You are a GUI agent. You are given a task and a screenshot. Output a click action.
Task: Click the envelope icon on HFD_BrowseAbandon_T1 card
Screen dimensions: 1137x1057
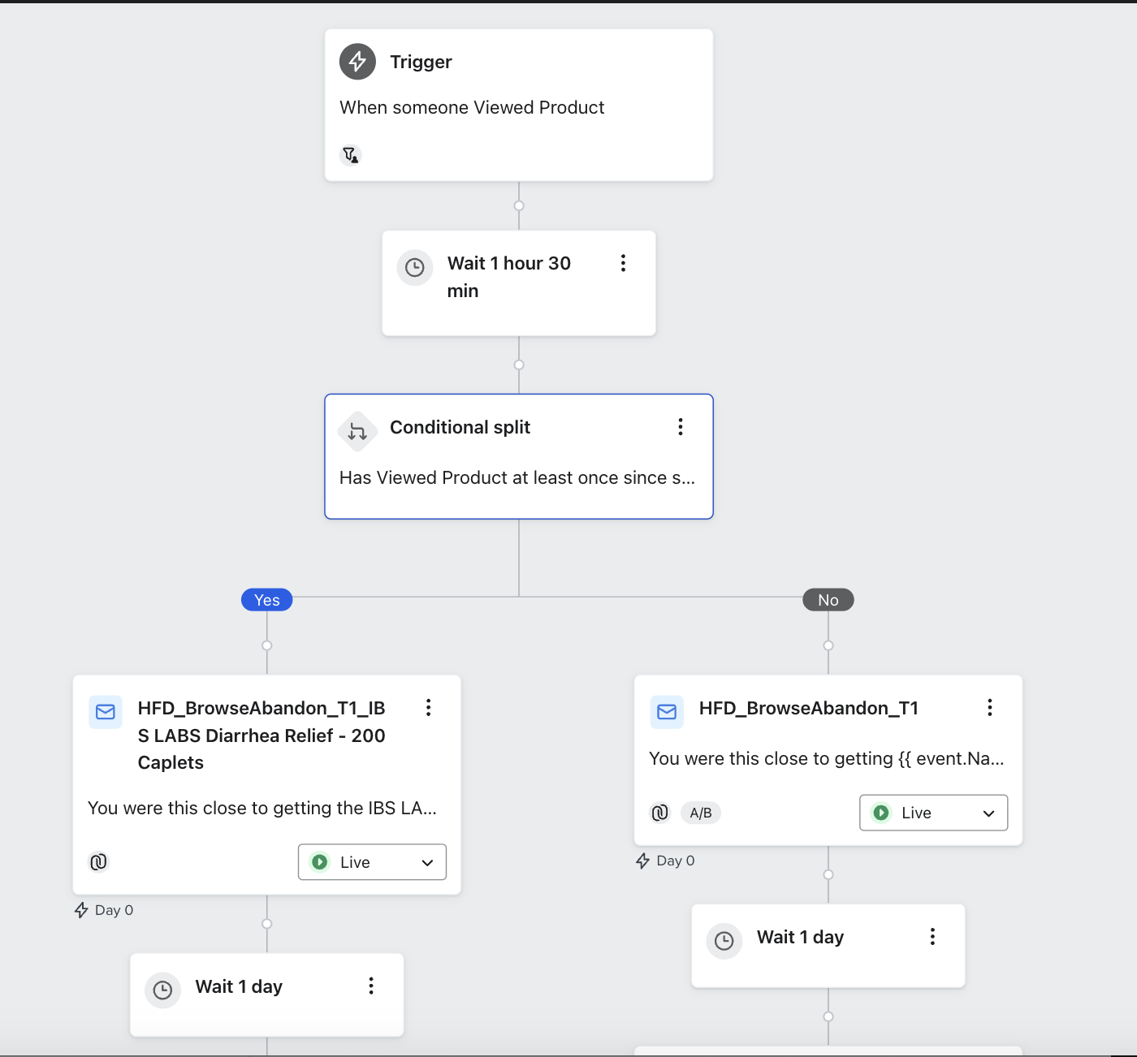[x=667, y=712]
